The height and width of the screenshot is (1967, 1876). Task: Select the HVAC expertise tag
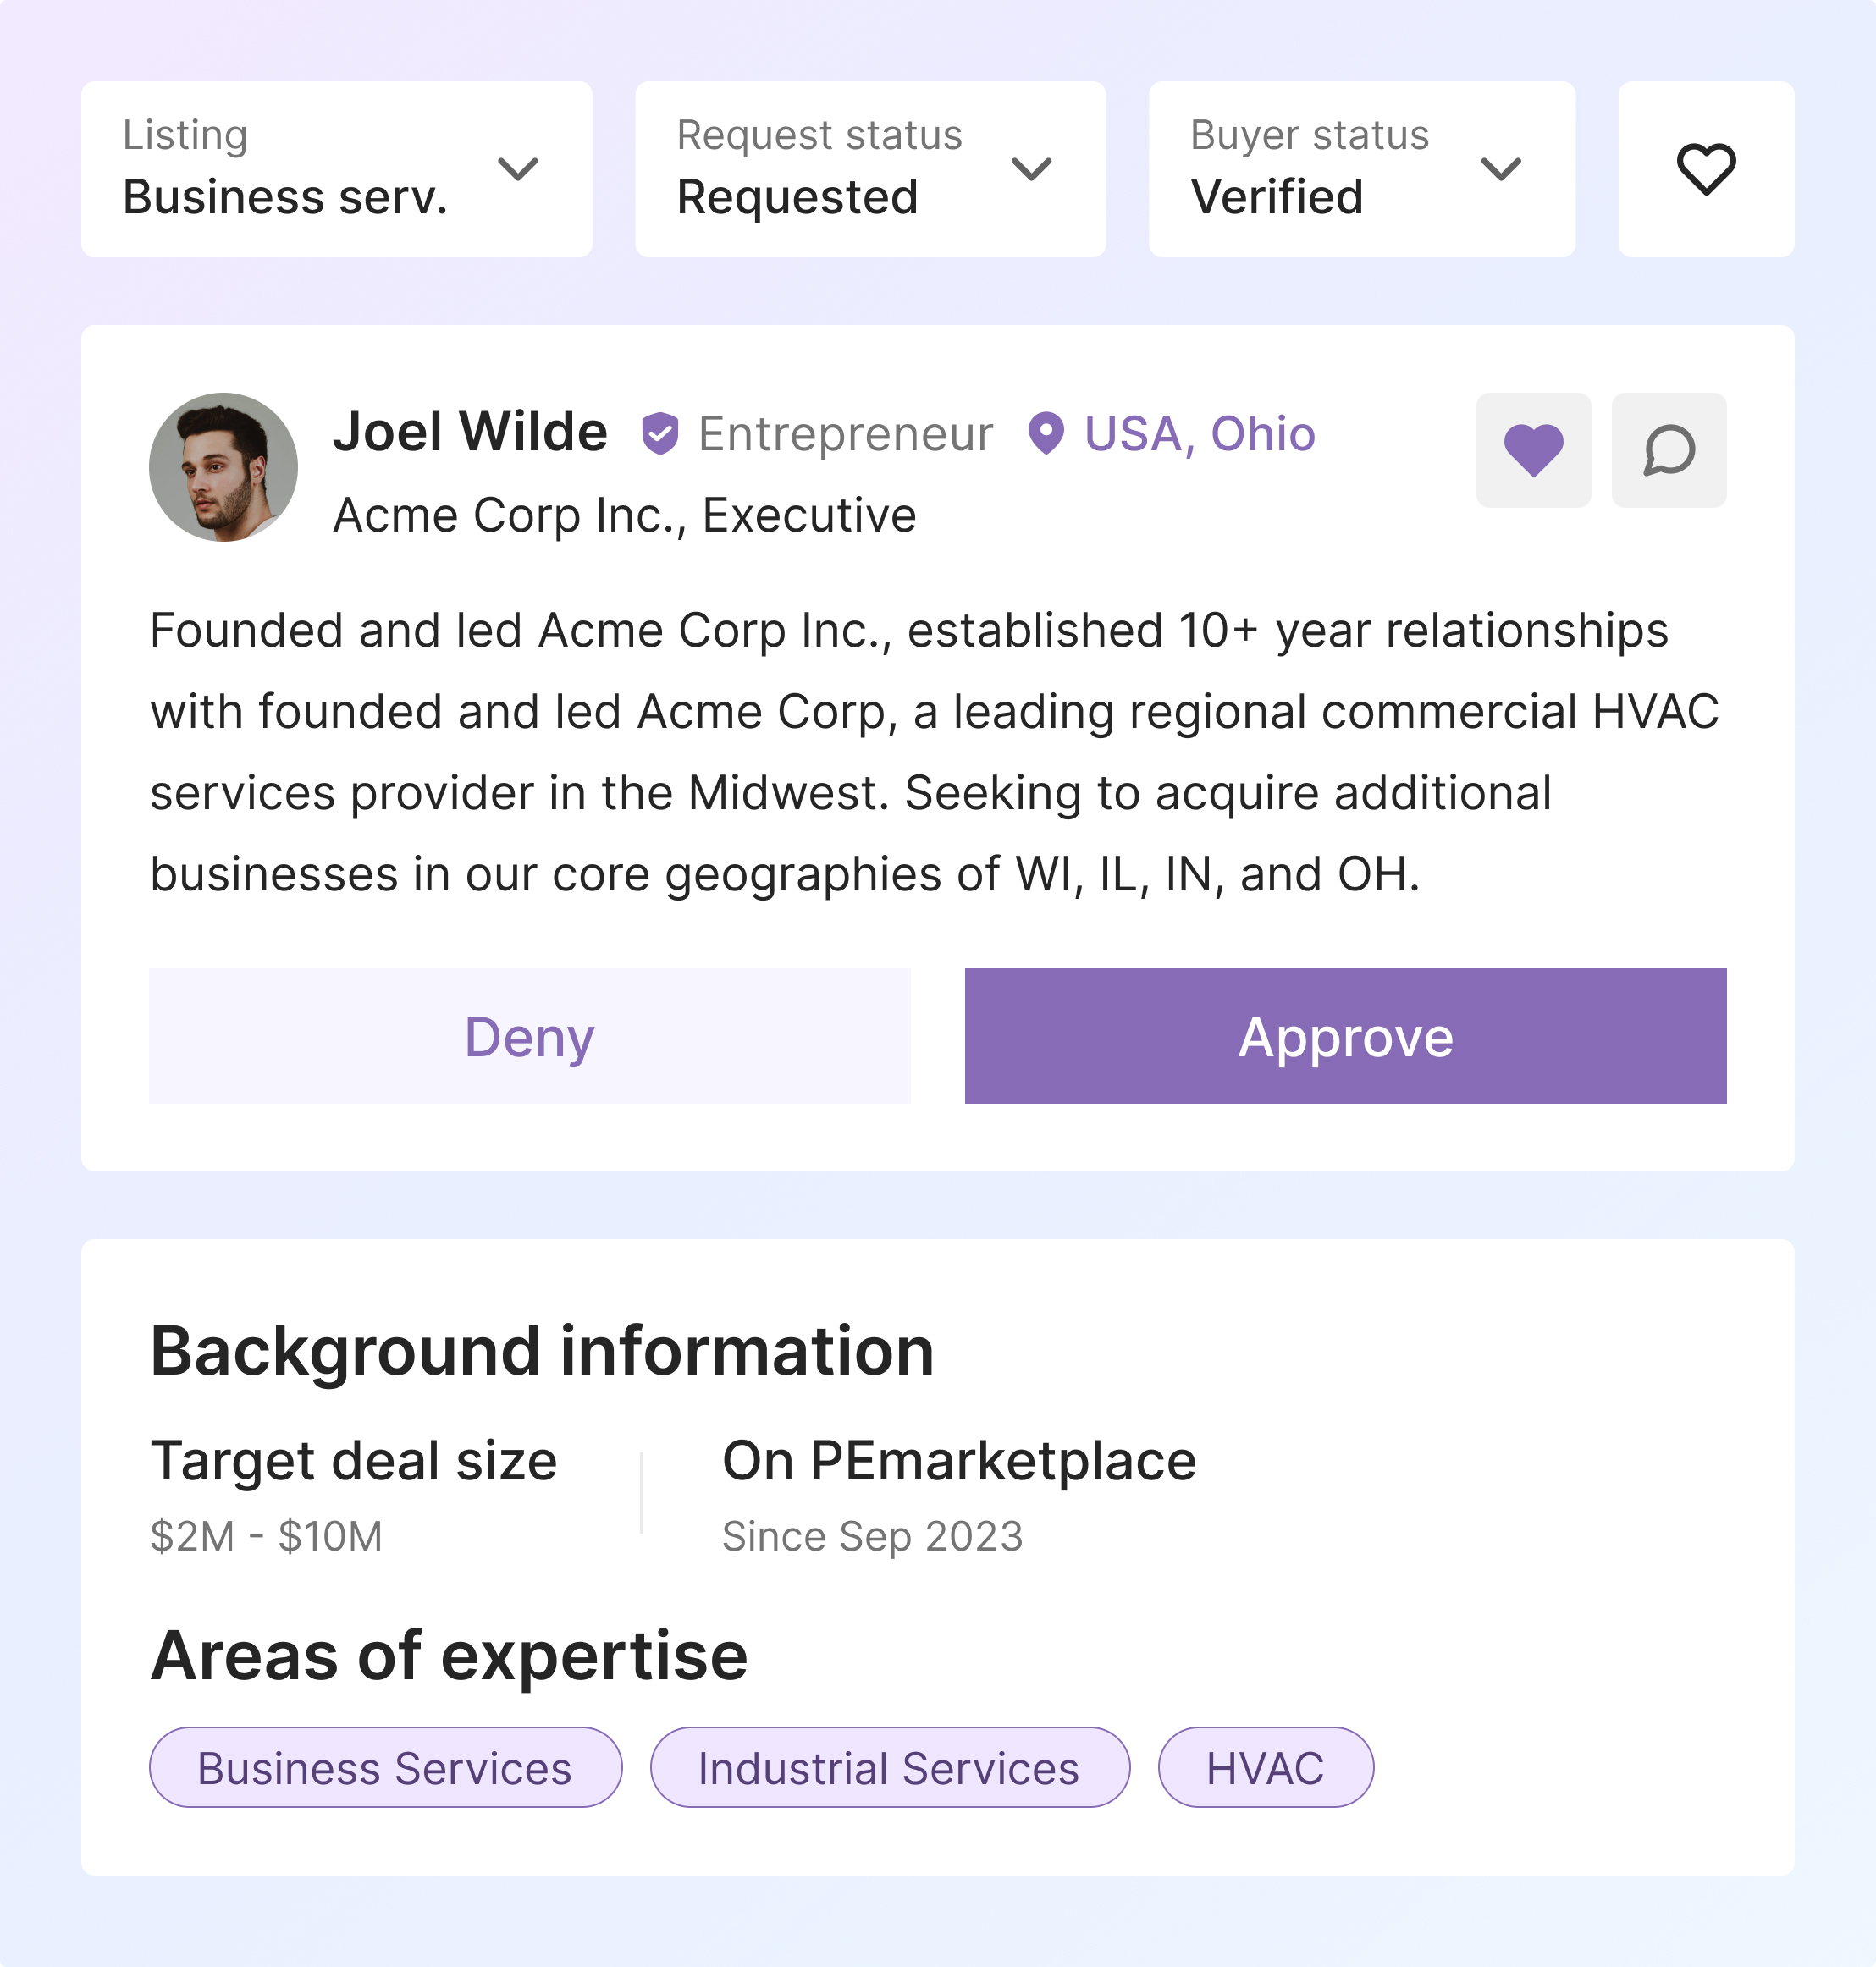(x=1265, y=1768)
